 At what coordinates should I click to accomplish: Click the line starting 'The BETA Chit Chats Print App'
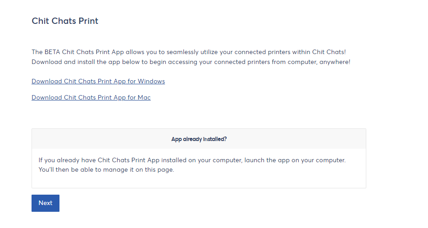(189, 52)
